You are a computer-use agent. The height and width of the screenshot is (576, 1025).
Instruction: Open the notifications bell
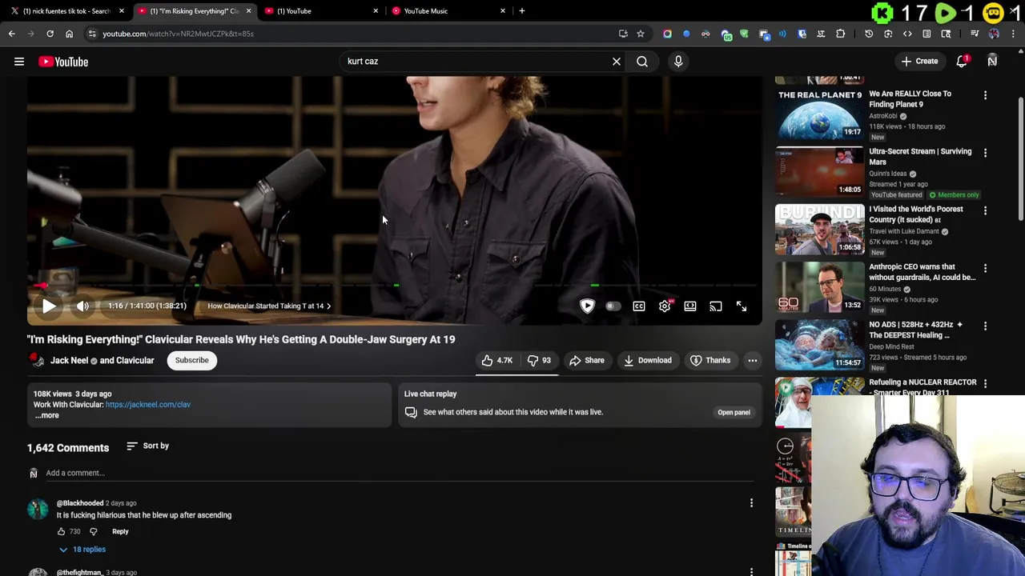point(962,61)
